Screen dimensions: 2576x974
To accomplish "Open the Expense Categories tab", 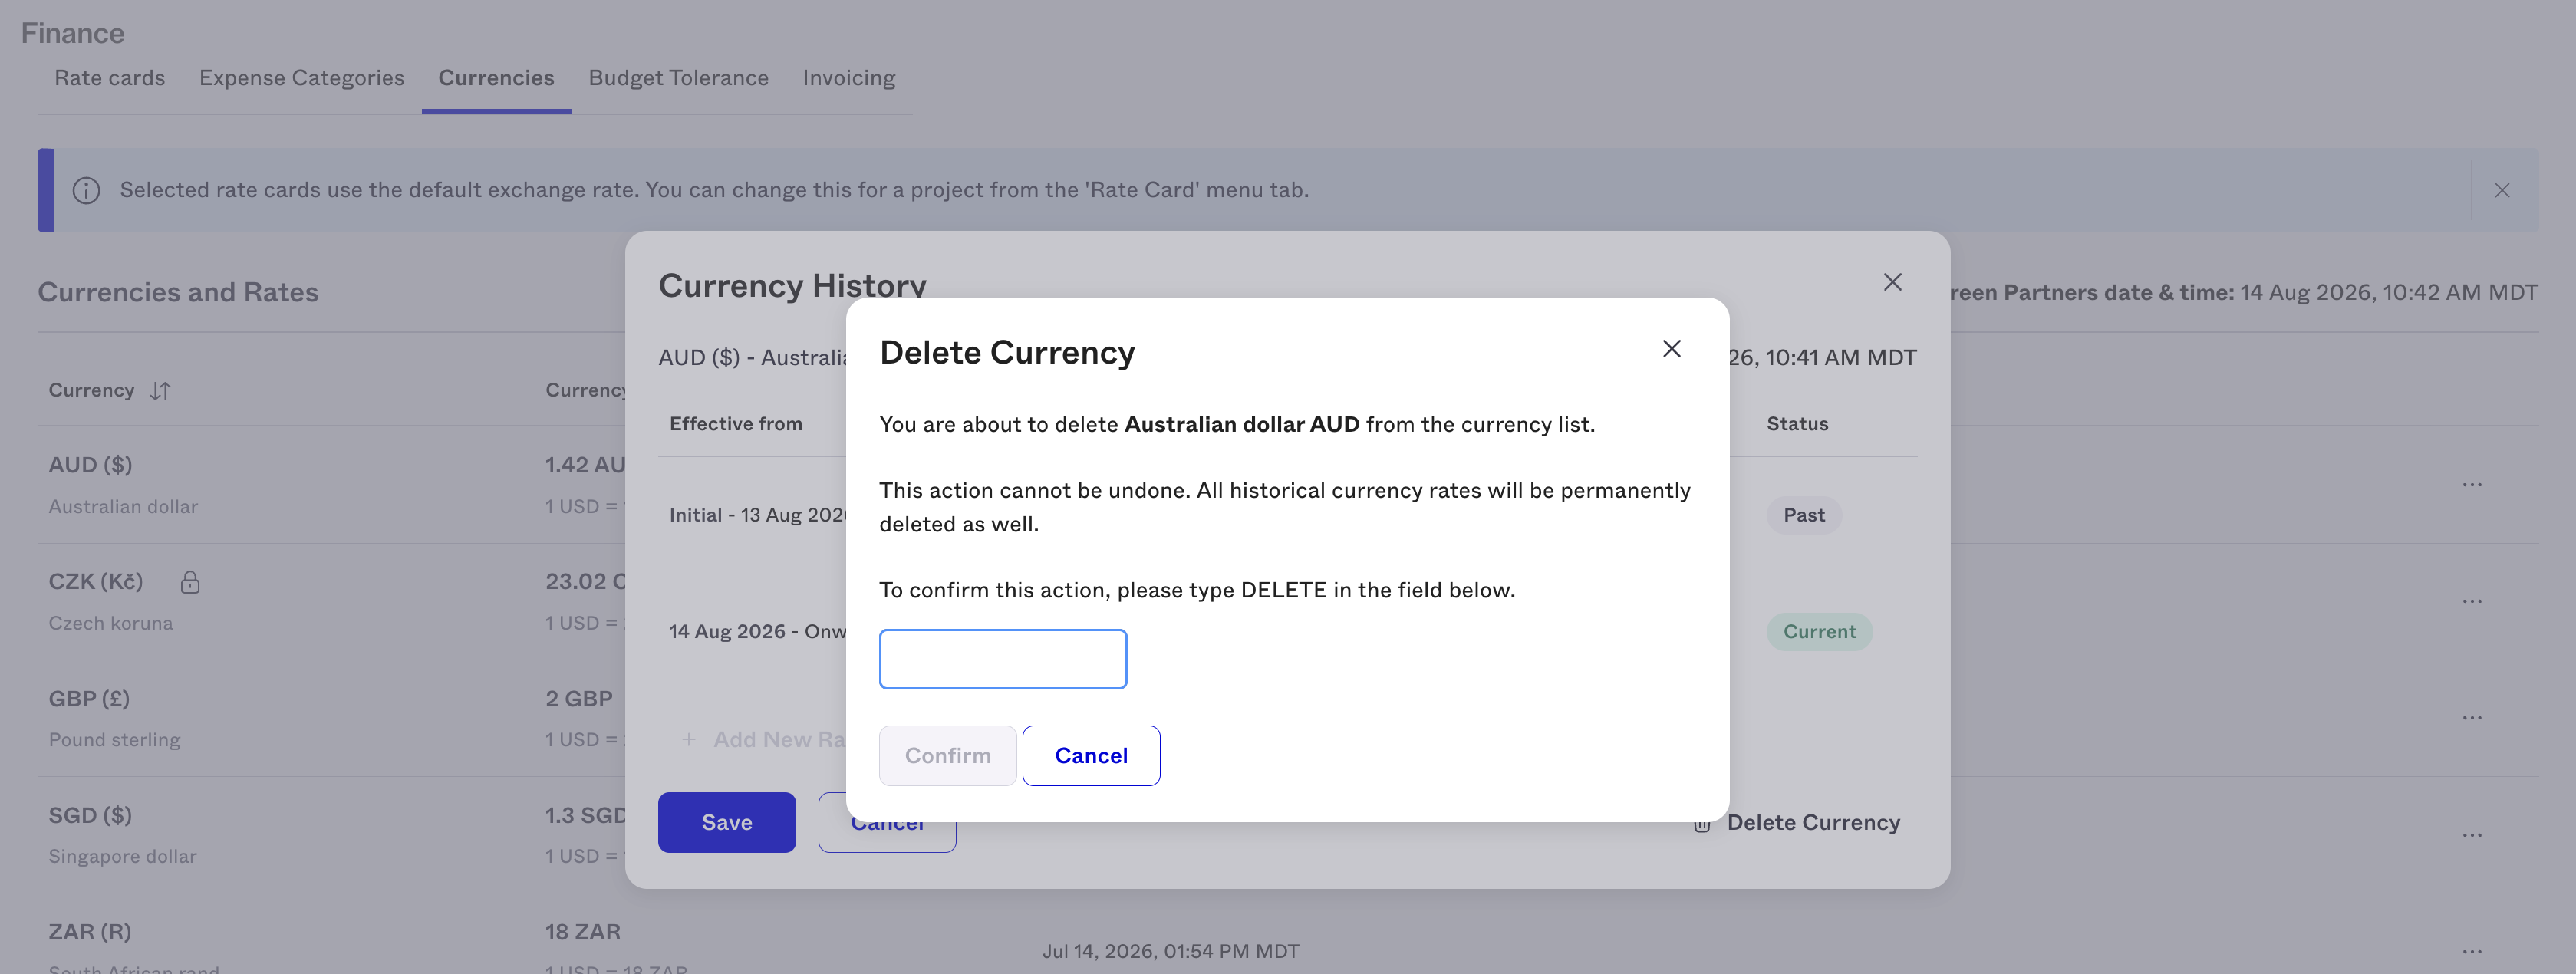I will pos(302,78).
